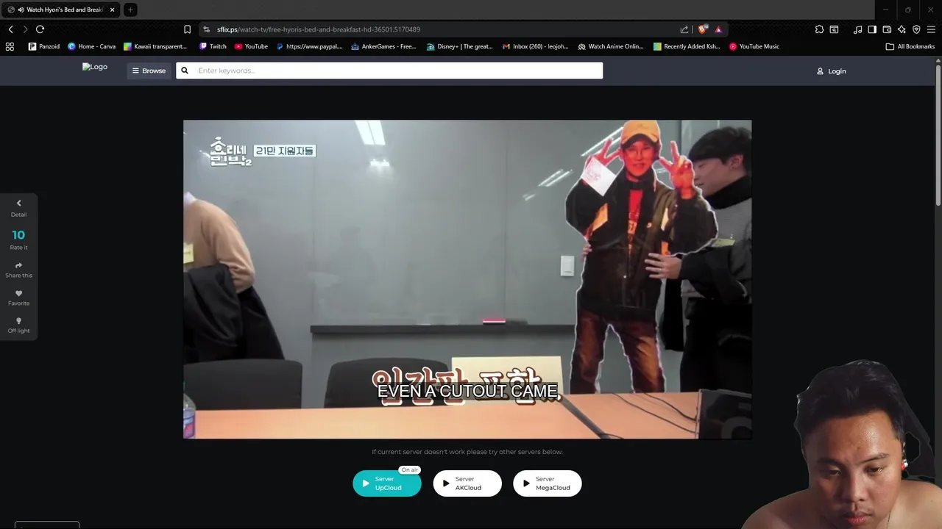Click the video player area
The height and width of the screenshot is (529, 942).
click(x=467, y=279)
